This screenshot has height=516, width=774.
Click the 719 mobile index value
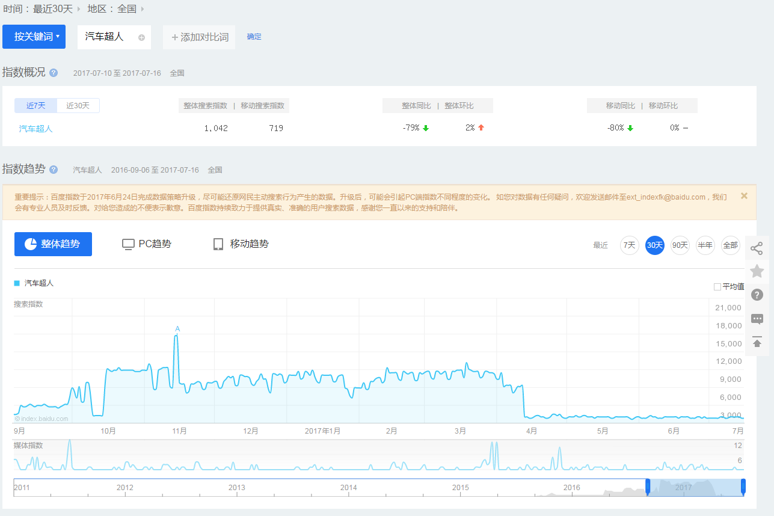click(276, 128)
